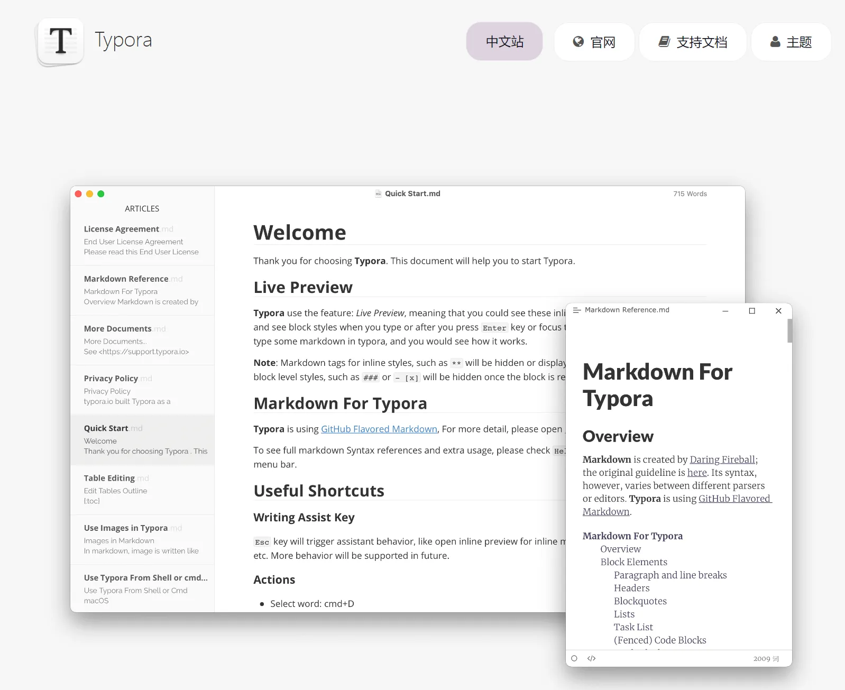This screenshot has height=690, width=845.
Task: Click the sidebar toggle icon in Markdown Reference window
Action: 576,310
